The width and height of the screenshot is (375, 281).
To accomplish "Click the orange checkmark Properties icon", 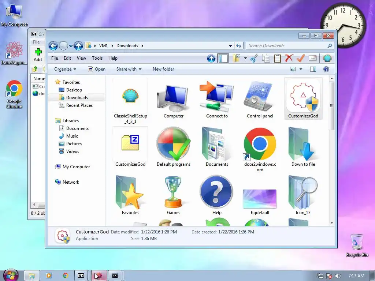I will (301, 58).
